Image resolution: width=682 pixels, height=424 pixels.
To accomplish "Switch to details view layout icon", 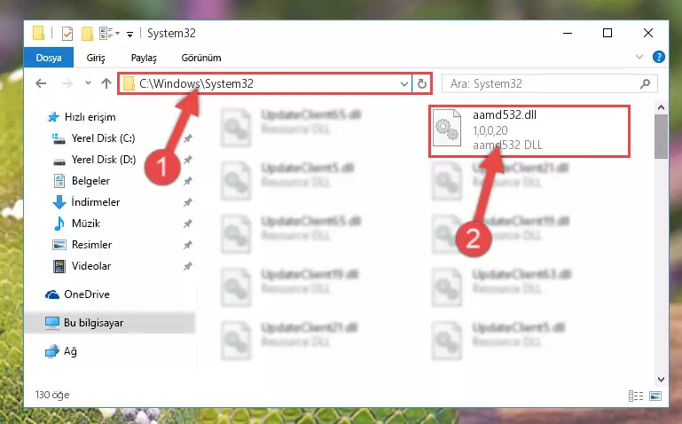I will click(636, 396).
